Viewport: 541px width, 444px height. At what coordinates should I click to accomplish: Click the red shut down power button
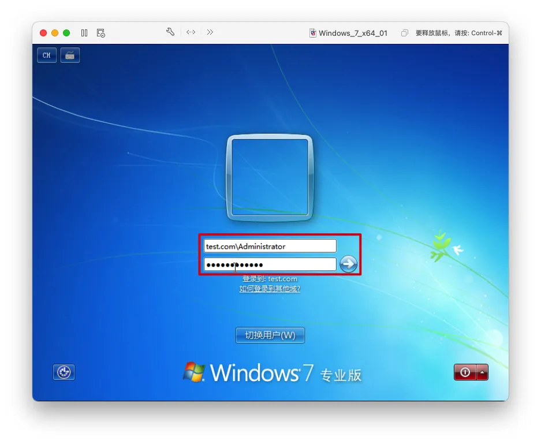pyautogui.click(x=465, y=372)
